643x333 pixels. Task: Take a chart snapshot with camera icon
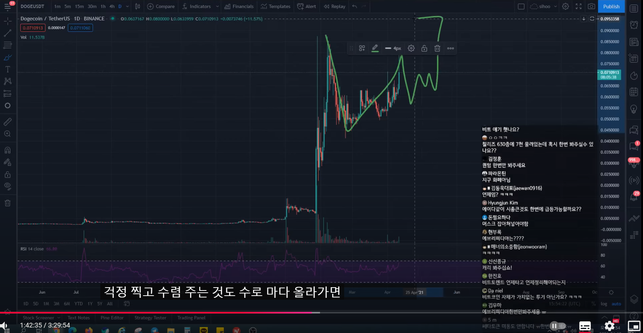[591, 6]
